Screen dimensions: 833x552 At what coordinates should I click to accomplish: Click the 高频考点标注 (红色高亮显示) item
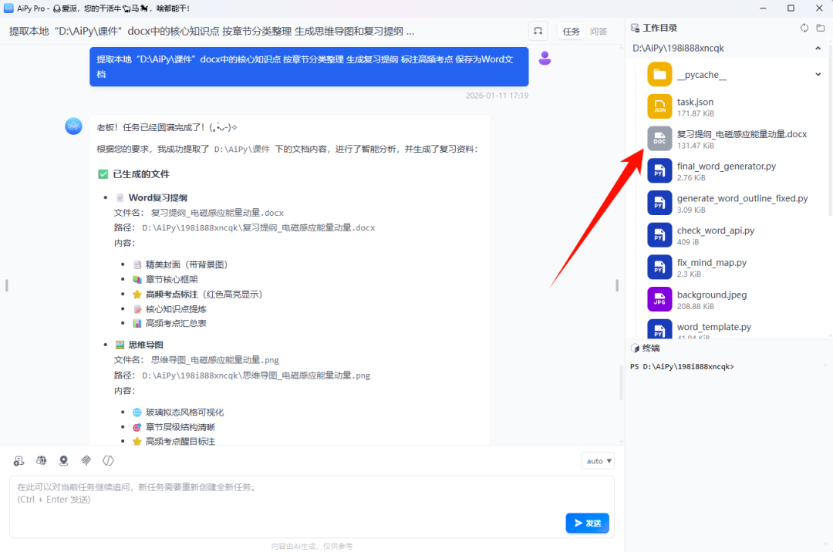point(204,294)
